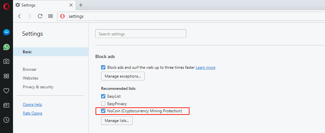Open a new tab
The image size is (325, 133).
[x=81, y=5]
